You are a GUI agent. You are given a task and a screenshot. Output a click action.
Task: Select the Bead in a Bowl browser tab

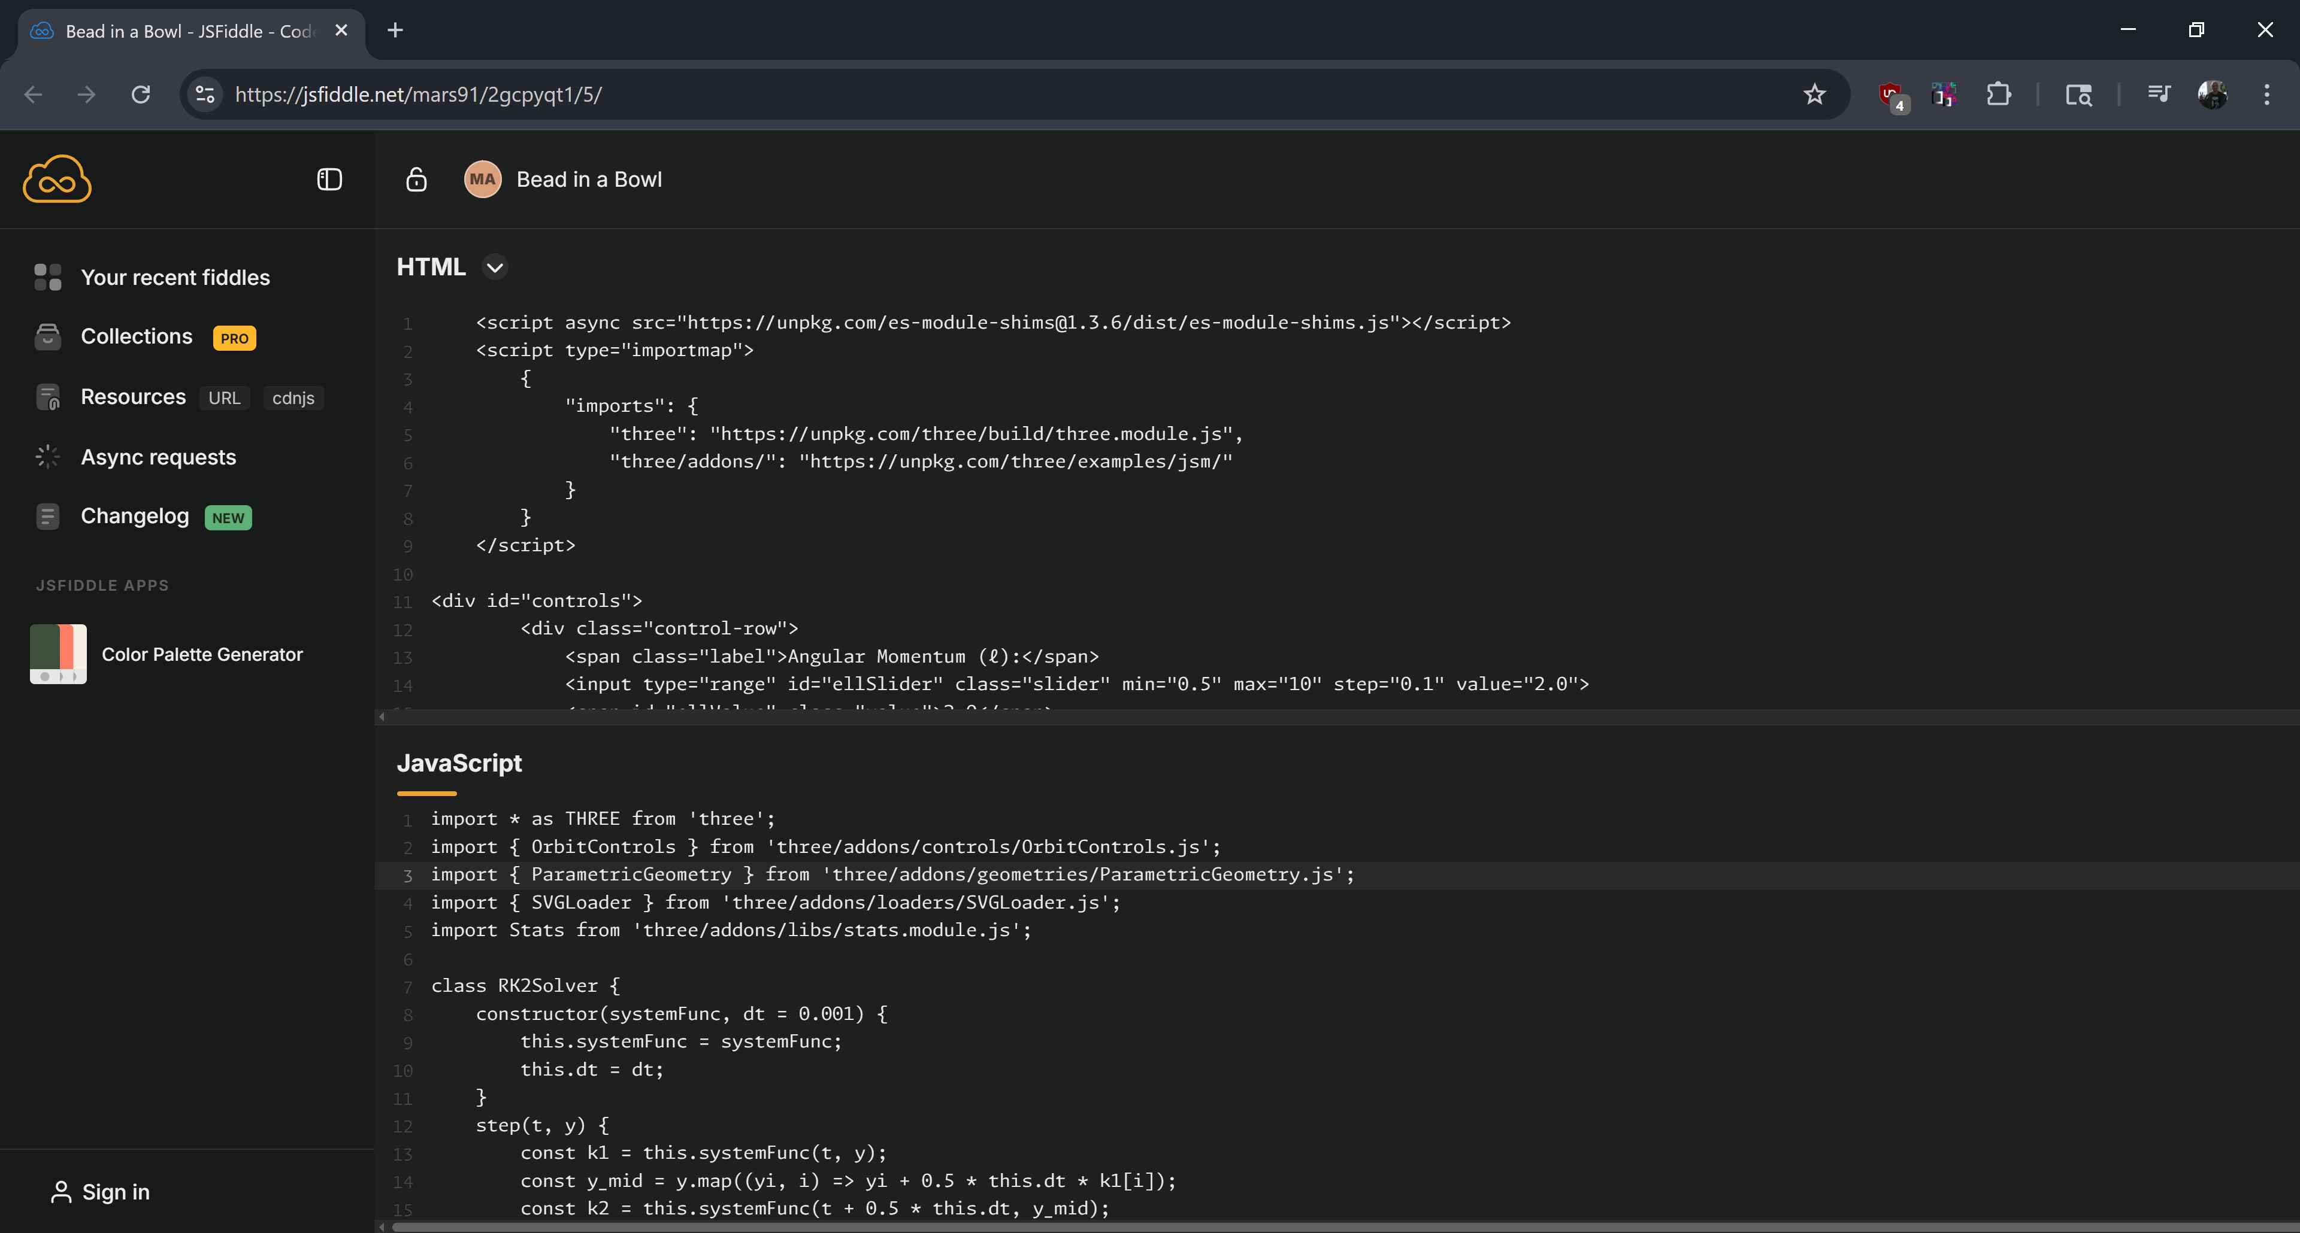(191, 31)
